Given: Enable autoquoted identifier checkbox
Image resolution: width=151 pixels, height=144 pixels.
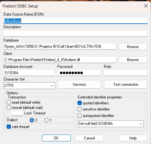Looking at the screenshot, I should (79, 116).
